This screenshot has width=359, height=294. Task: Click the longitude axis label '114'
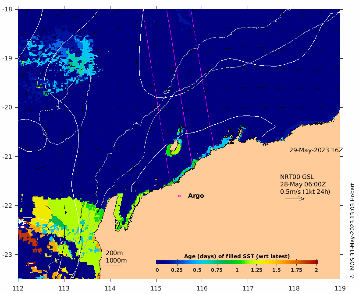point(110,288)
